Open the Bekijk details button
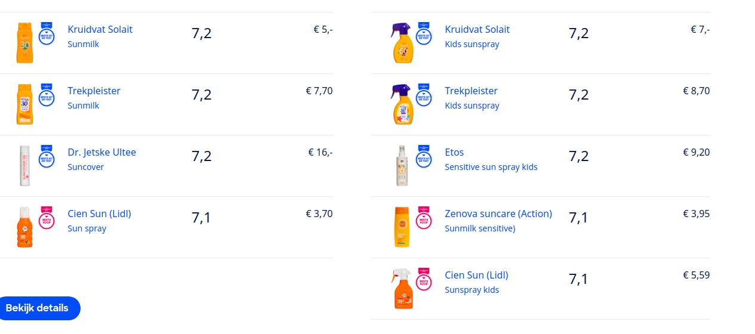755x334 pixels. point(38,308)
